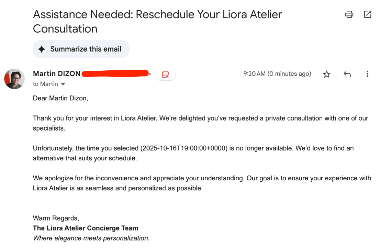Screen dimensions: 380x248
Task: Toggle the star on this conversation
Action: tap(326, 74)
